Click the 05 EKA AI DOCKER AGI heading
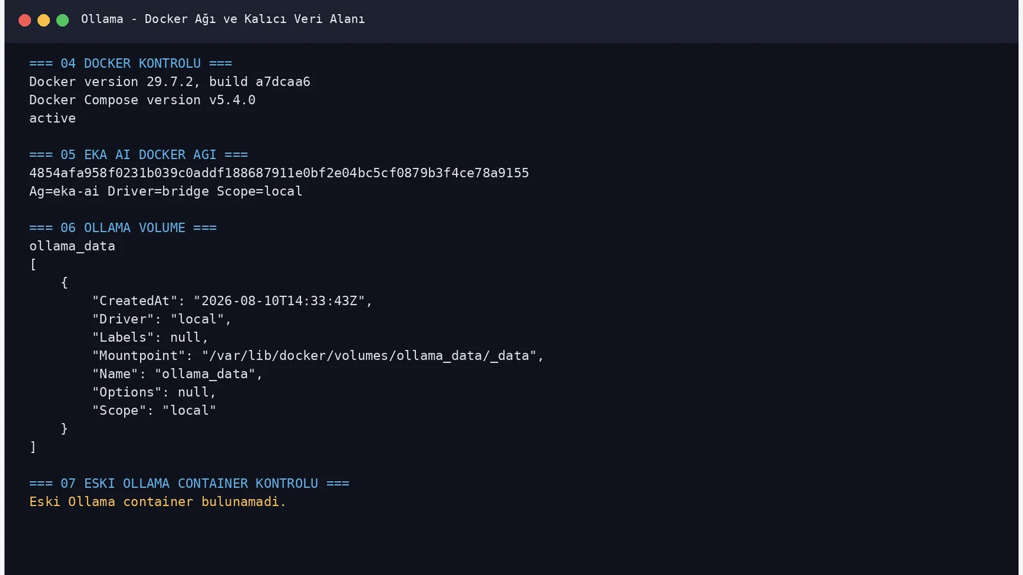 tap(138, 155)
